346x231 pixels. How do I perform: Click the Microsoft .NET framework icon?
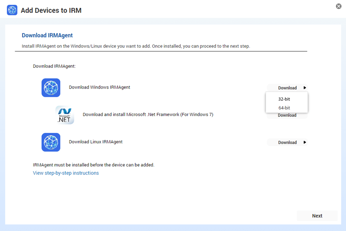[64, 115]
